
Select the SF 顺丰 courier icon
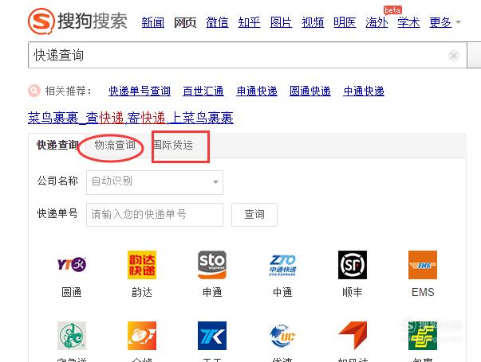tap(353, 265)
